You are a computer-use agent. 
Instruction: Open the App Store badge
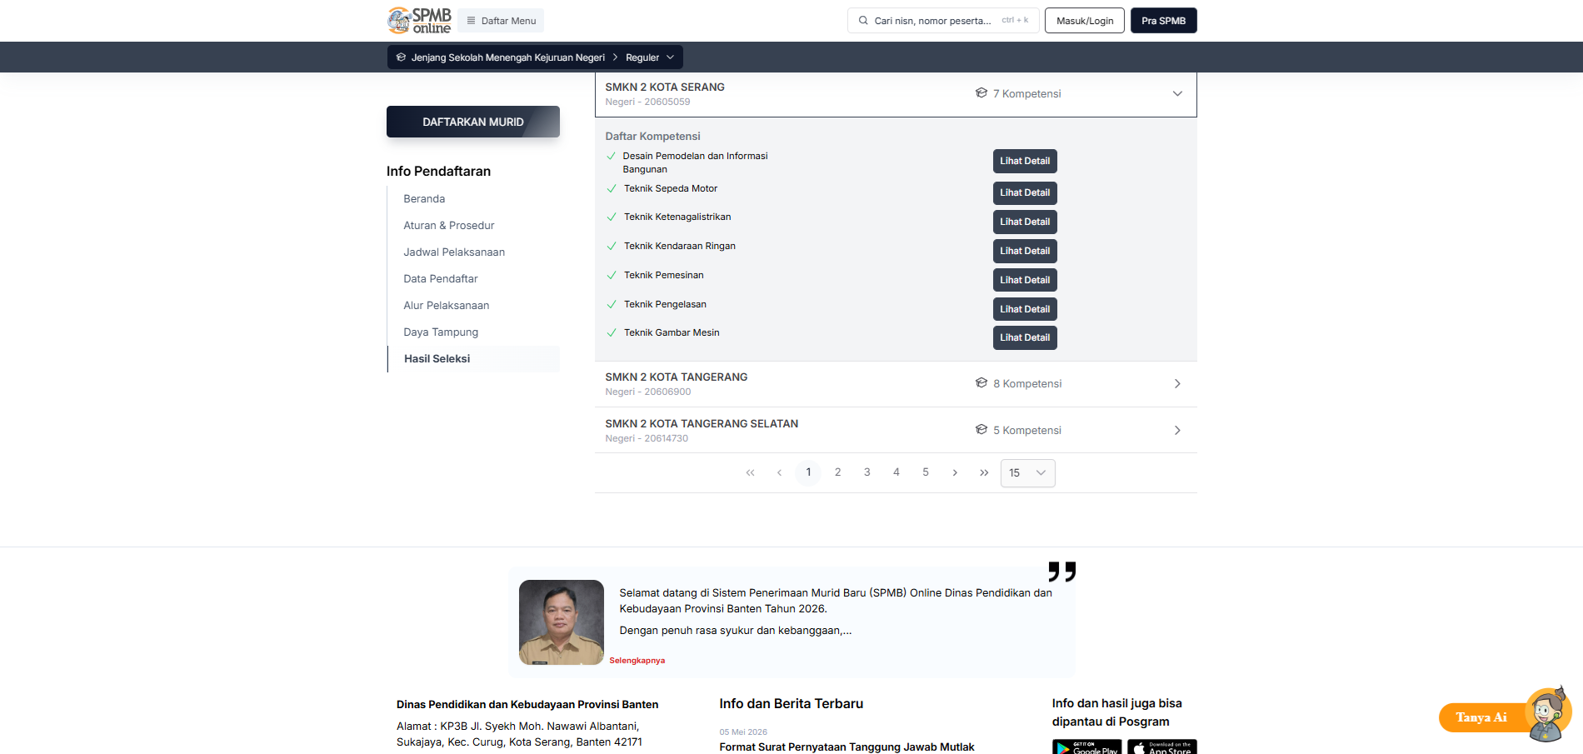click(1162, 747)
